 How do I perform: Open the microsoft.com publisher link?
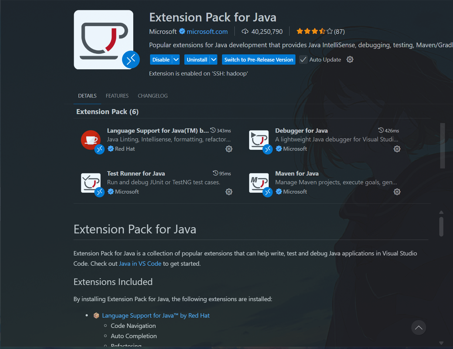207,31
